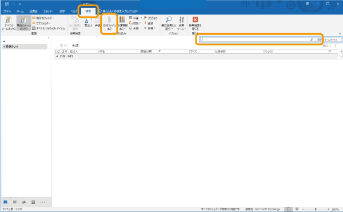Viewport: 343px width, 212px height.
Task: Click the From (差出人) filter icon
Action: click(x=88, y=22)
